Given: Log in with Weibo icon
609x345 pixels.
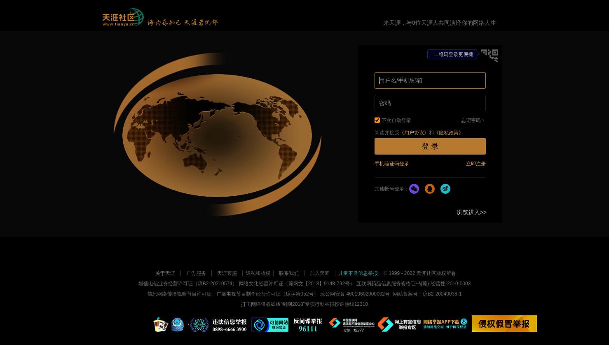Looking at the screenshot, I should [x=445, y=189].
